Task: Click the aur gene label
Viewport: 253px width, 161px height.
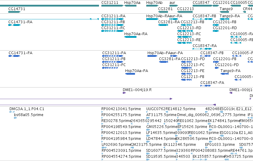Action: [172, 3]
